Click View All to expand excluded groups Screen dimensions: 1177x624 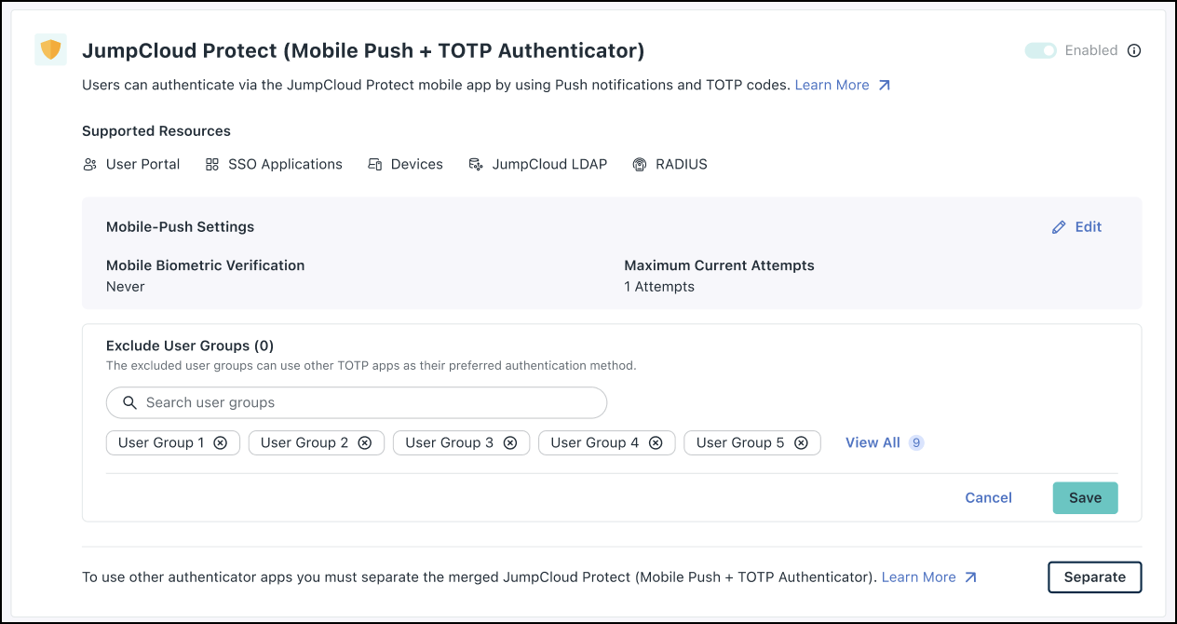(873, 442)
